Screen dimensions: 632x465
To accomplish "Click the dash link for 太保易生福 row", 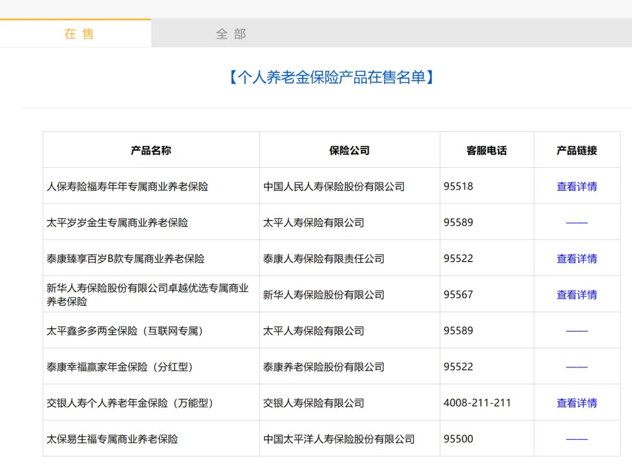I will (x=576, y=439).
